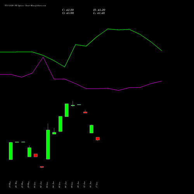Image resolution: width=194 pixels, height=194 pixels.
Task: Click the '20 May' date label
Action: (x=16, y=184)
